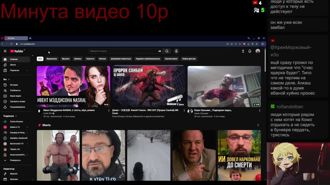Open the Пророк Санбой AI cover thumbnail

point(149,87)
